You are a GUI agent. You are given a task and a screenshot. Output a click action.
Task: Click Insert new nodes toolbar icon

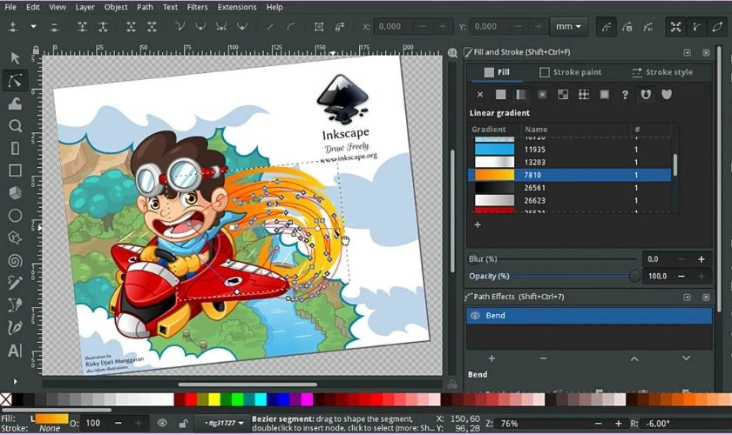tap(13, 27)
